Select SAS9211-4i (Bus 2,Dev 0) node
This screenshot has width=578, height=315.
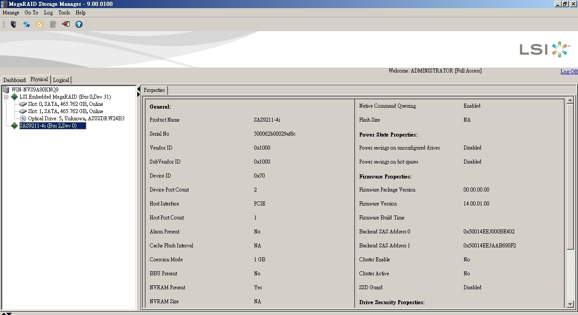[x=52, y=126]
